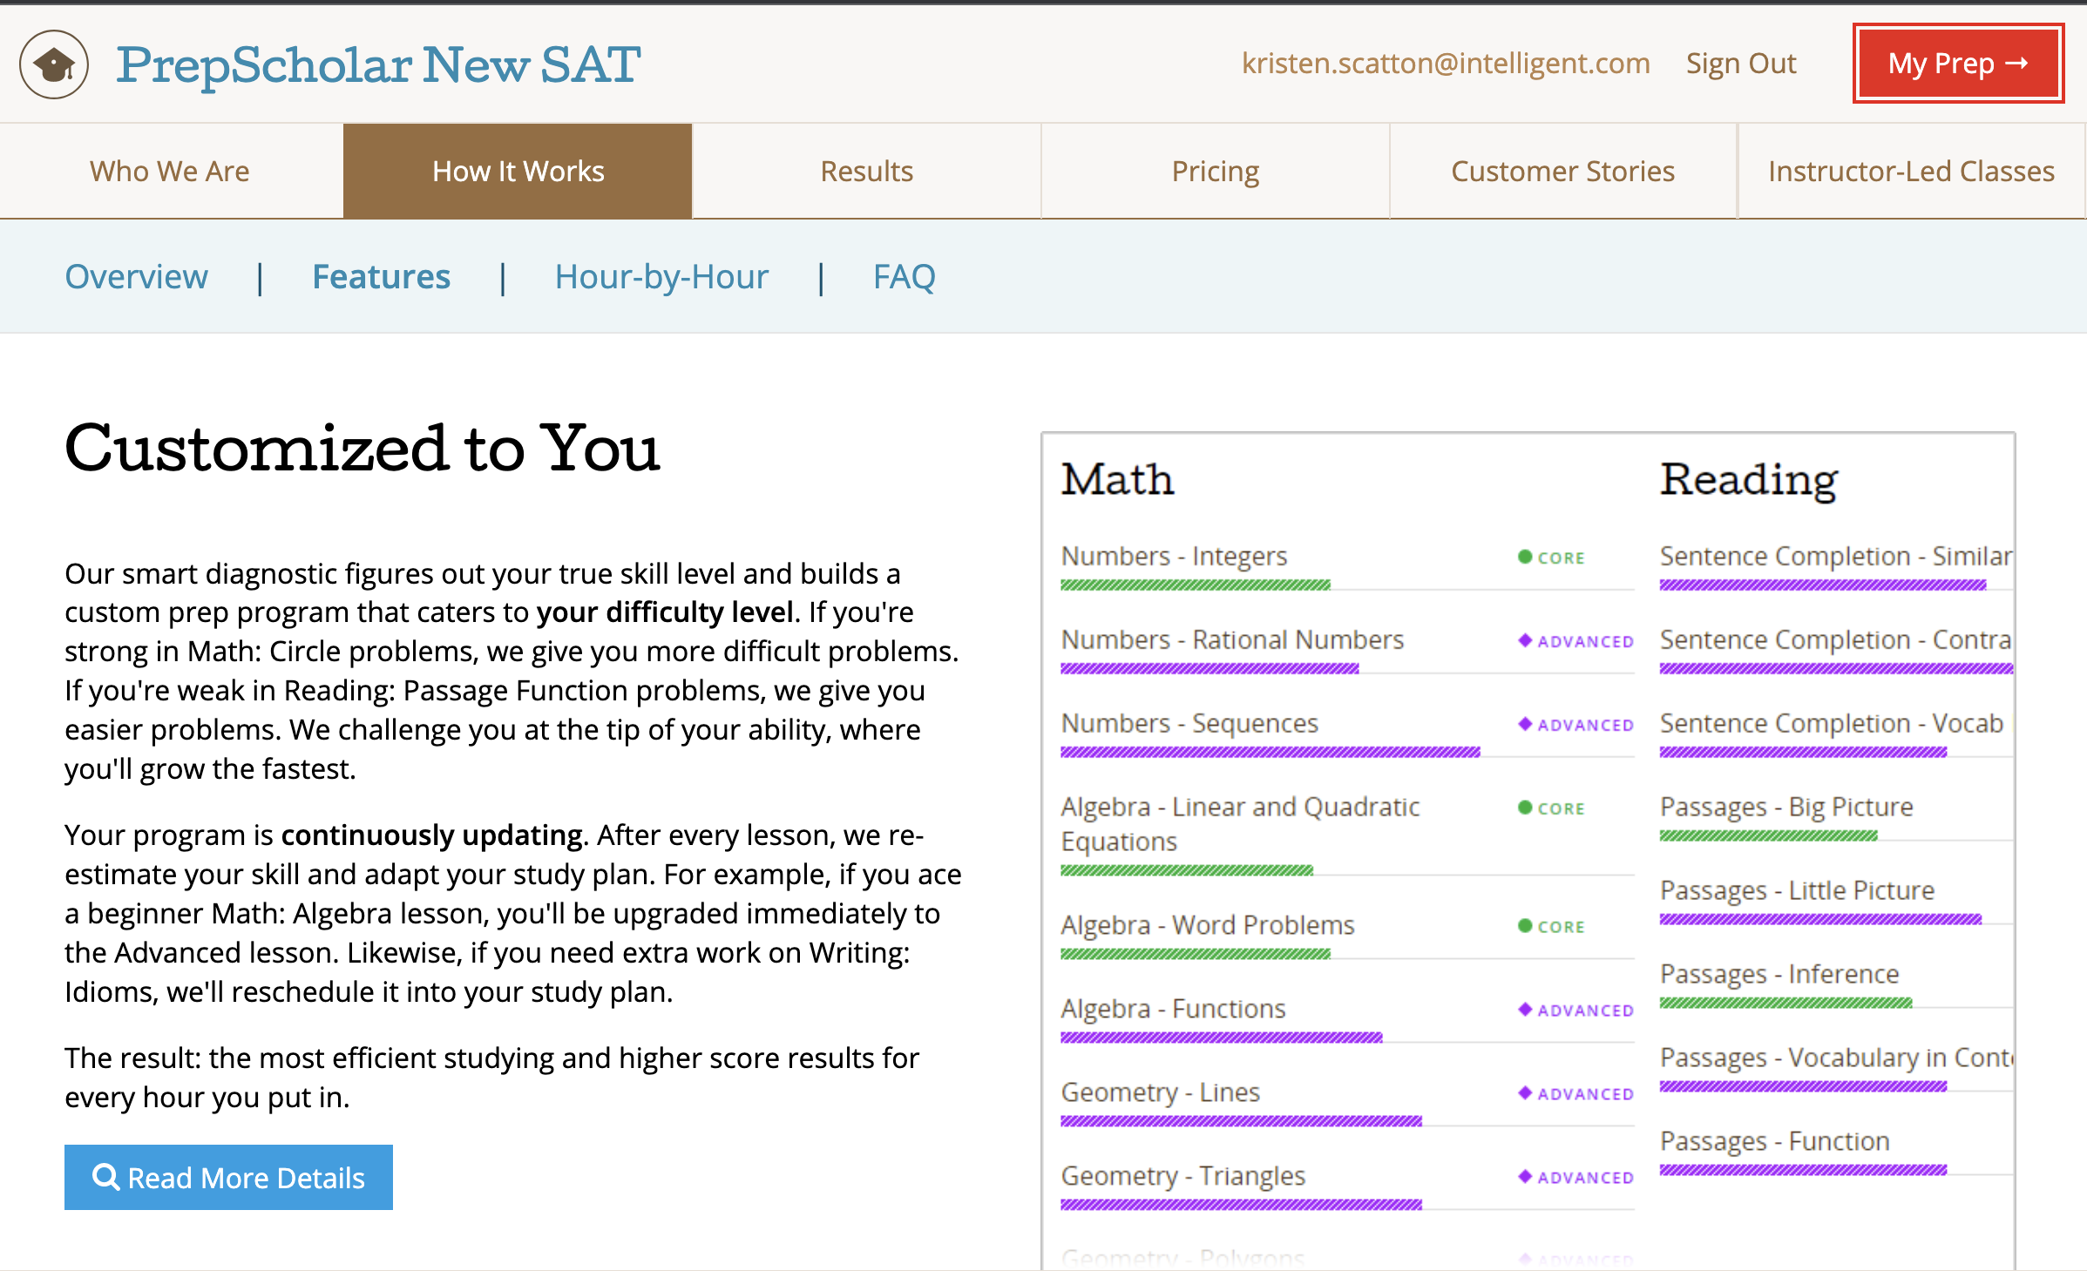This screenshot has height=1271, width=2087.
Task: Click the ADVANCED diamond badge for Numbers - Sequences
Action: tap(1575, 725)
